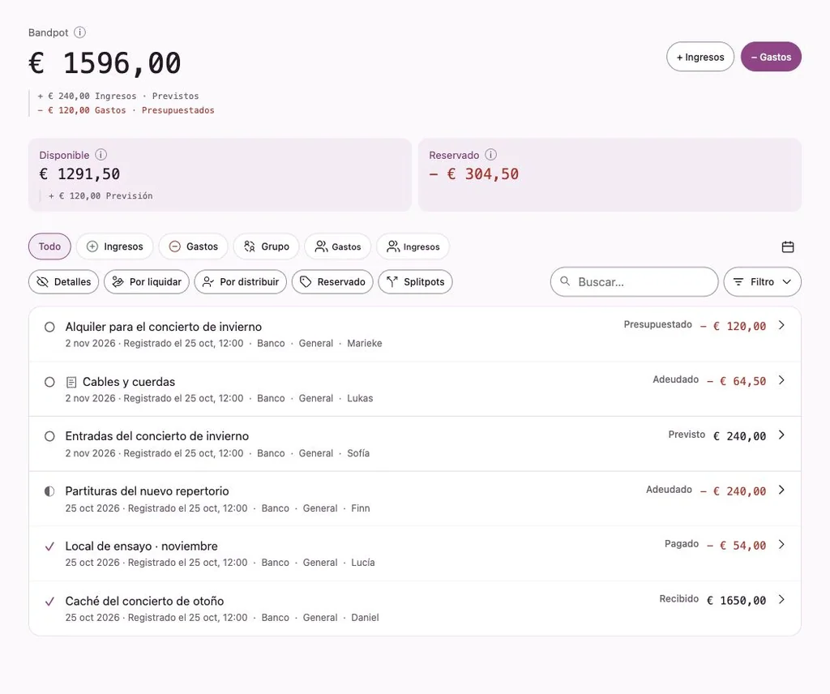
Task: Toggle Detalles visibility chip
Action: click(x=63, y=281)
